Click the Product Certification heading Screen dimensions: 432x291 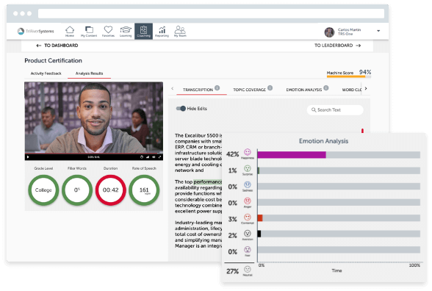(53, 60)
